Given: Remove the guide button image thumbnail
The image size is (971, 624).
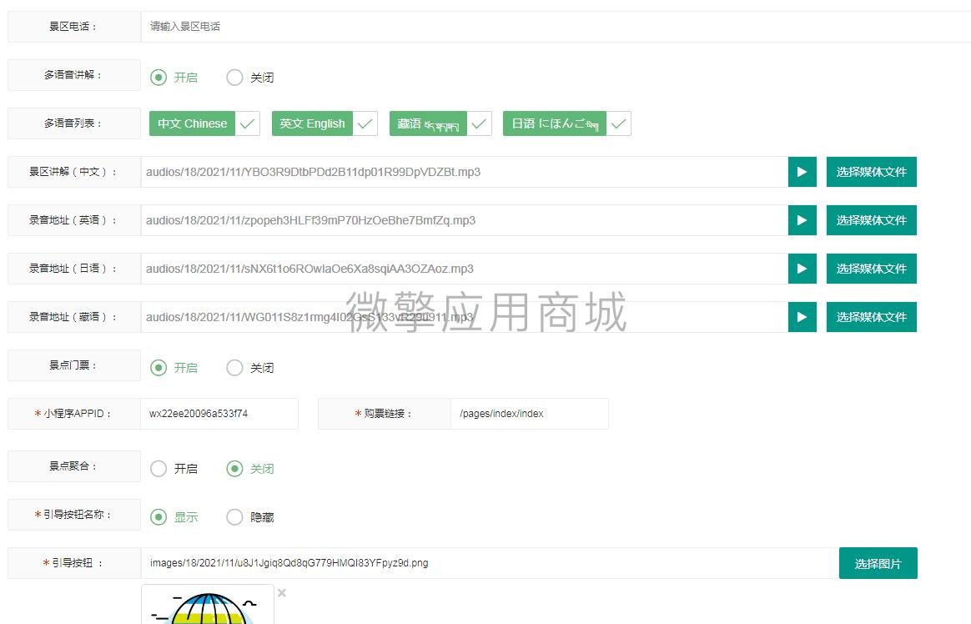Looking at the screenshot, I should click(x=282, y=593).
